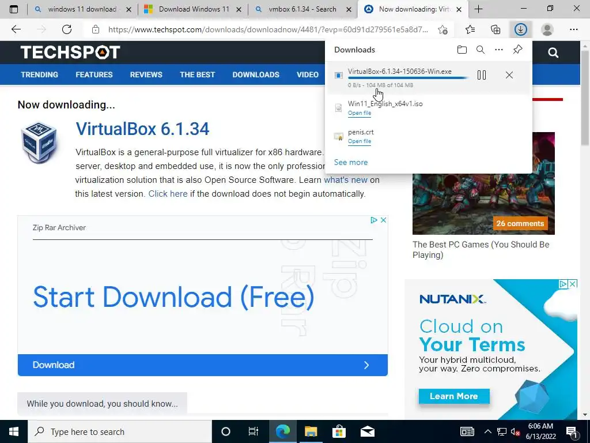Open the REVIEWS section
The width and height of the screenshot is (590, 443).
[x=146, y=74]
